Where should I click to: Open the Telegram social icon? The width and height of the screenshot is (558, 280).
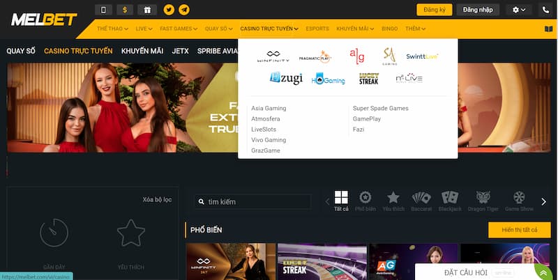coord(183,10)
